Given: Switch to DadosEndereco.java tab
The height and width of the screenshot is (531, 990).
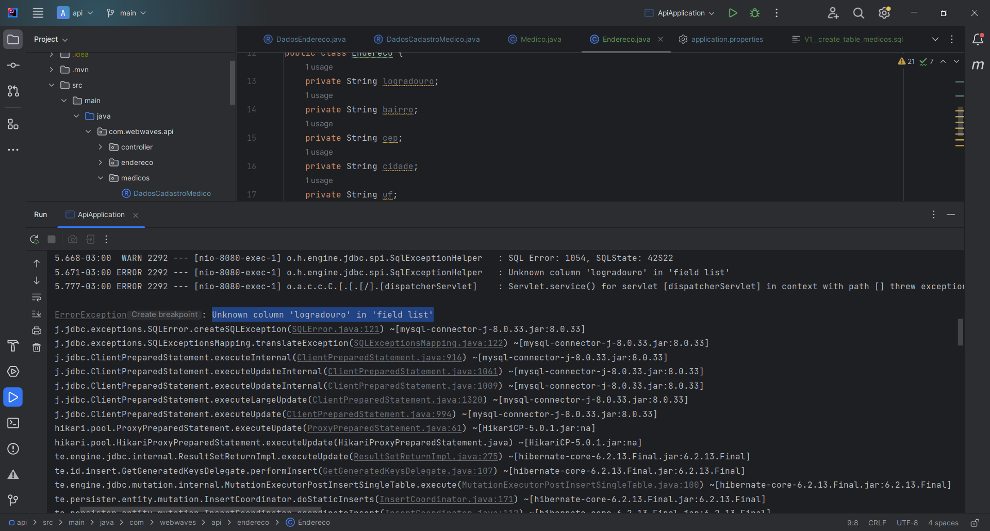Looking at the screenshot, I should (305, 39).
